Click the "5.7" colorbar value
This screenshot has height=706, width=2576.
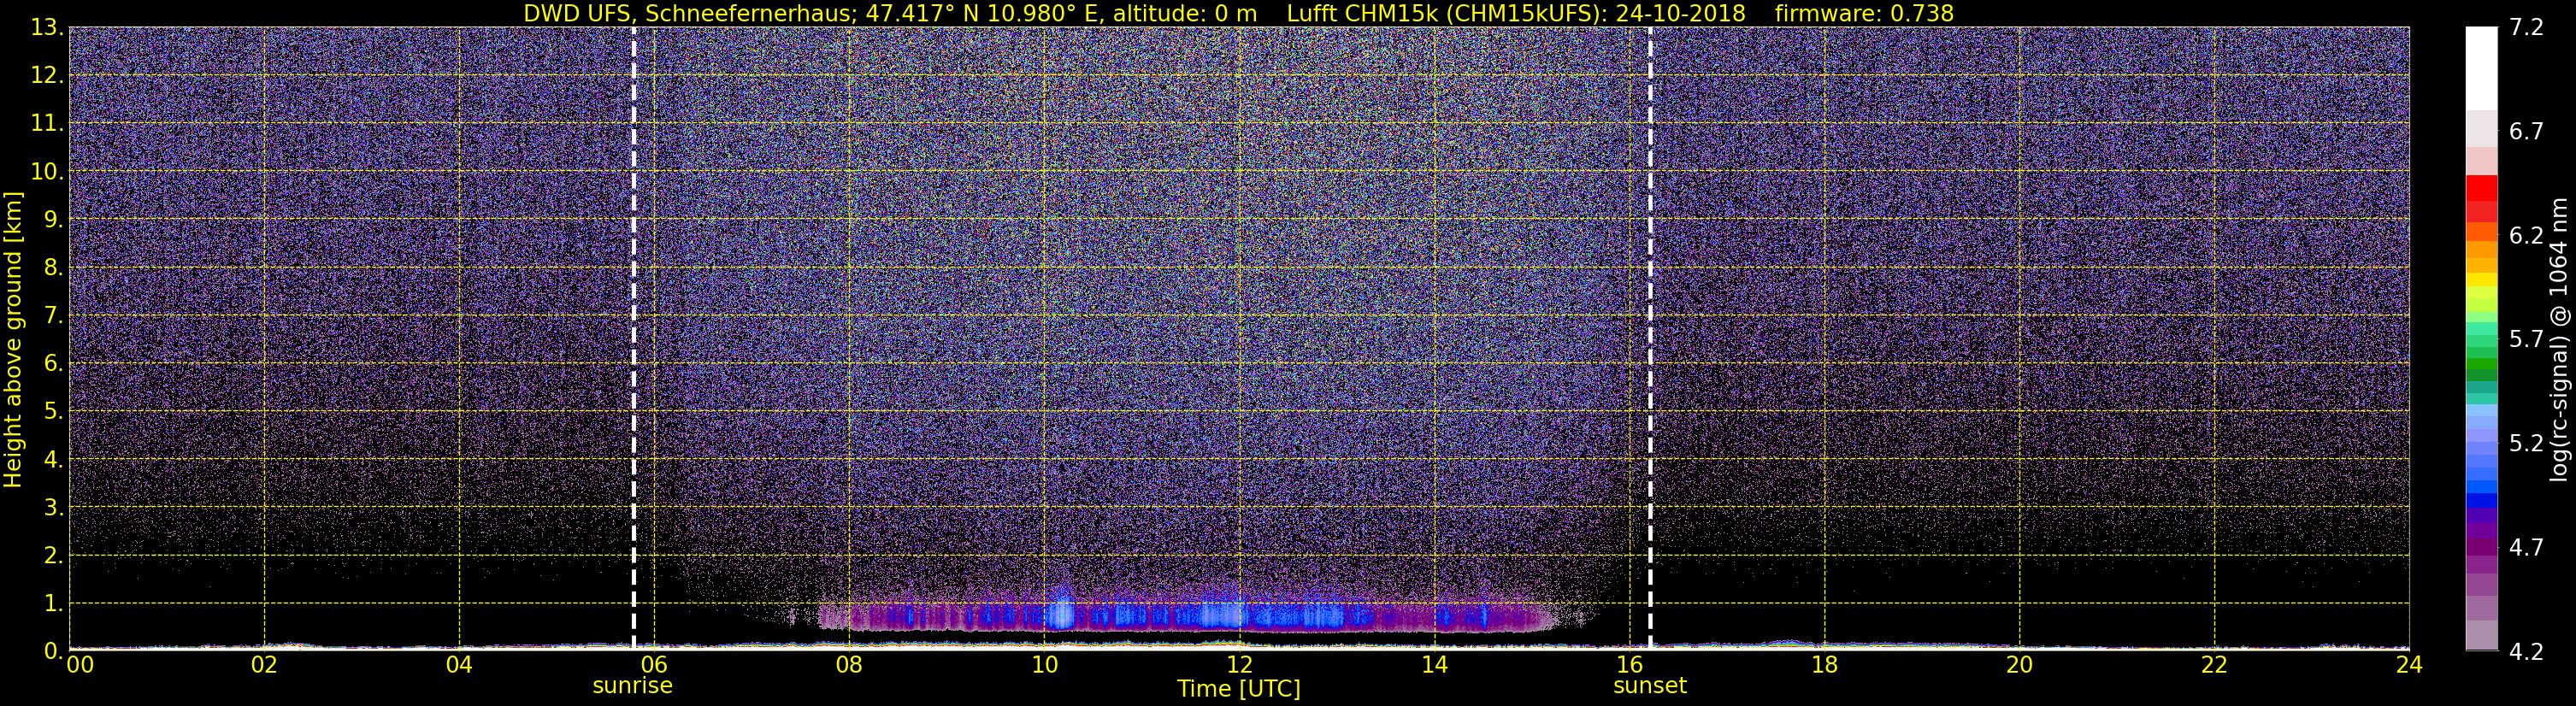2526,340
